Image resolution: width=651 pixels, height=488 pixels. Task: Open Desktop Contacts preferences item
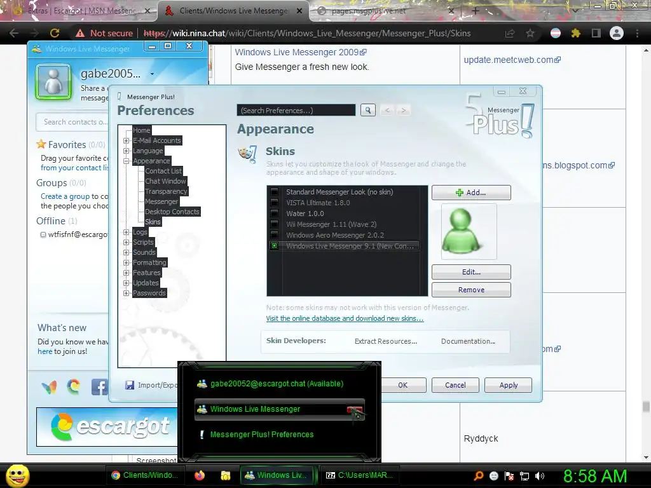[172, 212]
